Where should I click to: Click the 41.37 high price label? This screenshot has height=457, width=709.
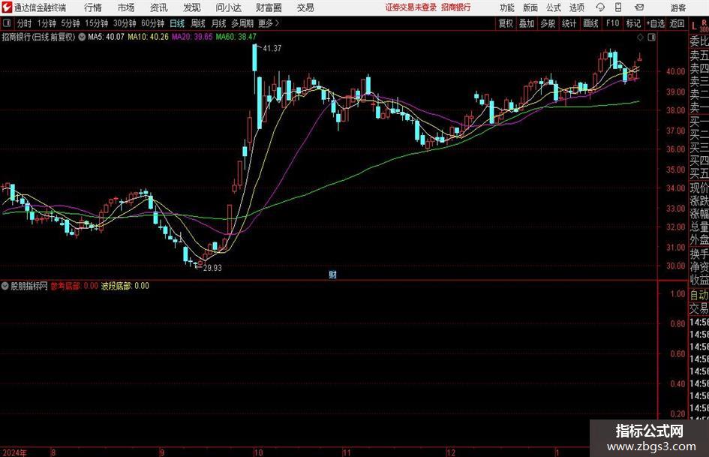(272, 48)
